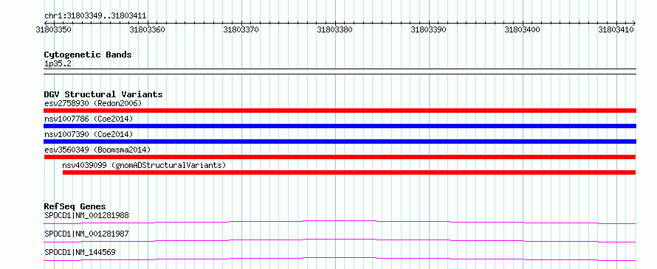Open transcript SPOCD1|NM_001281987 label
The height and width of the screenshot is (269, 657).
tap(86, 234)
